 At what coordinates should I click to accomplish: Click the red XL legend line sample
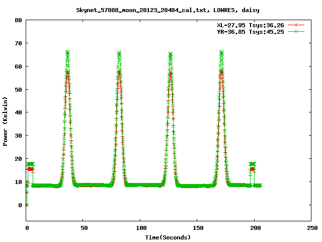coord(296,25)
